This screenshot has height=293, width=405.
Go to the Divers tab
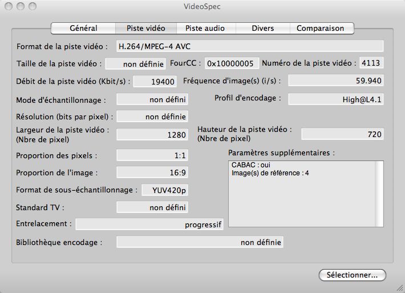[262, 28]
